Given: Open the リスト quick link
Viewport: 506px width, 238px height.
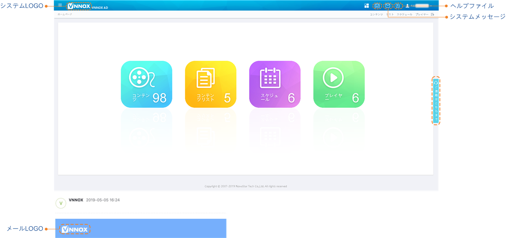Looking at the screenshot, I should pyautogui.click(x=390, y=15).
